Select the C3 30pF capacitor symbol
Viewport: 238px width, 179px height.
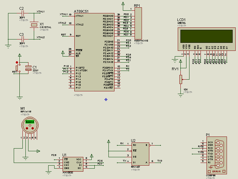(23, 39)
